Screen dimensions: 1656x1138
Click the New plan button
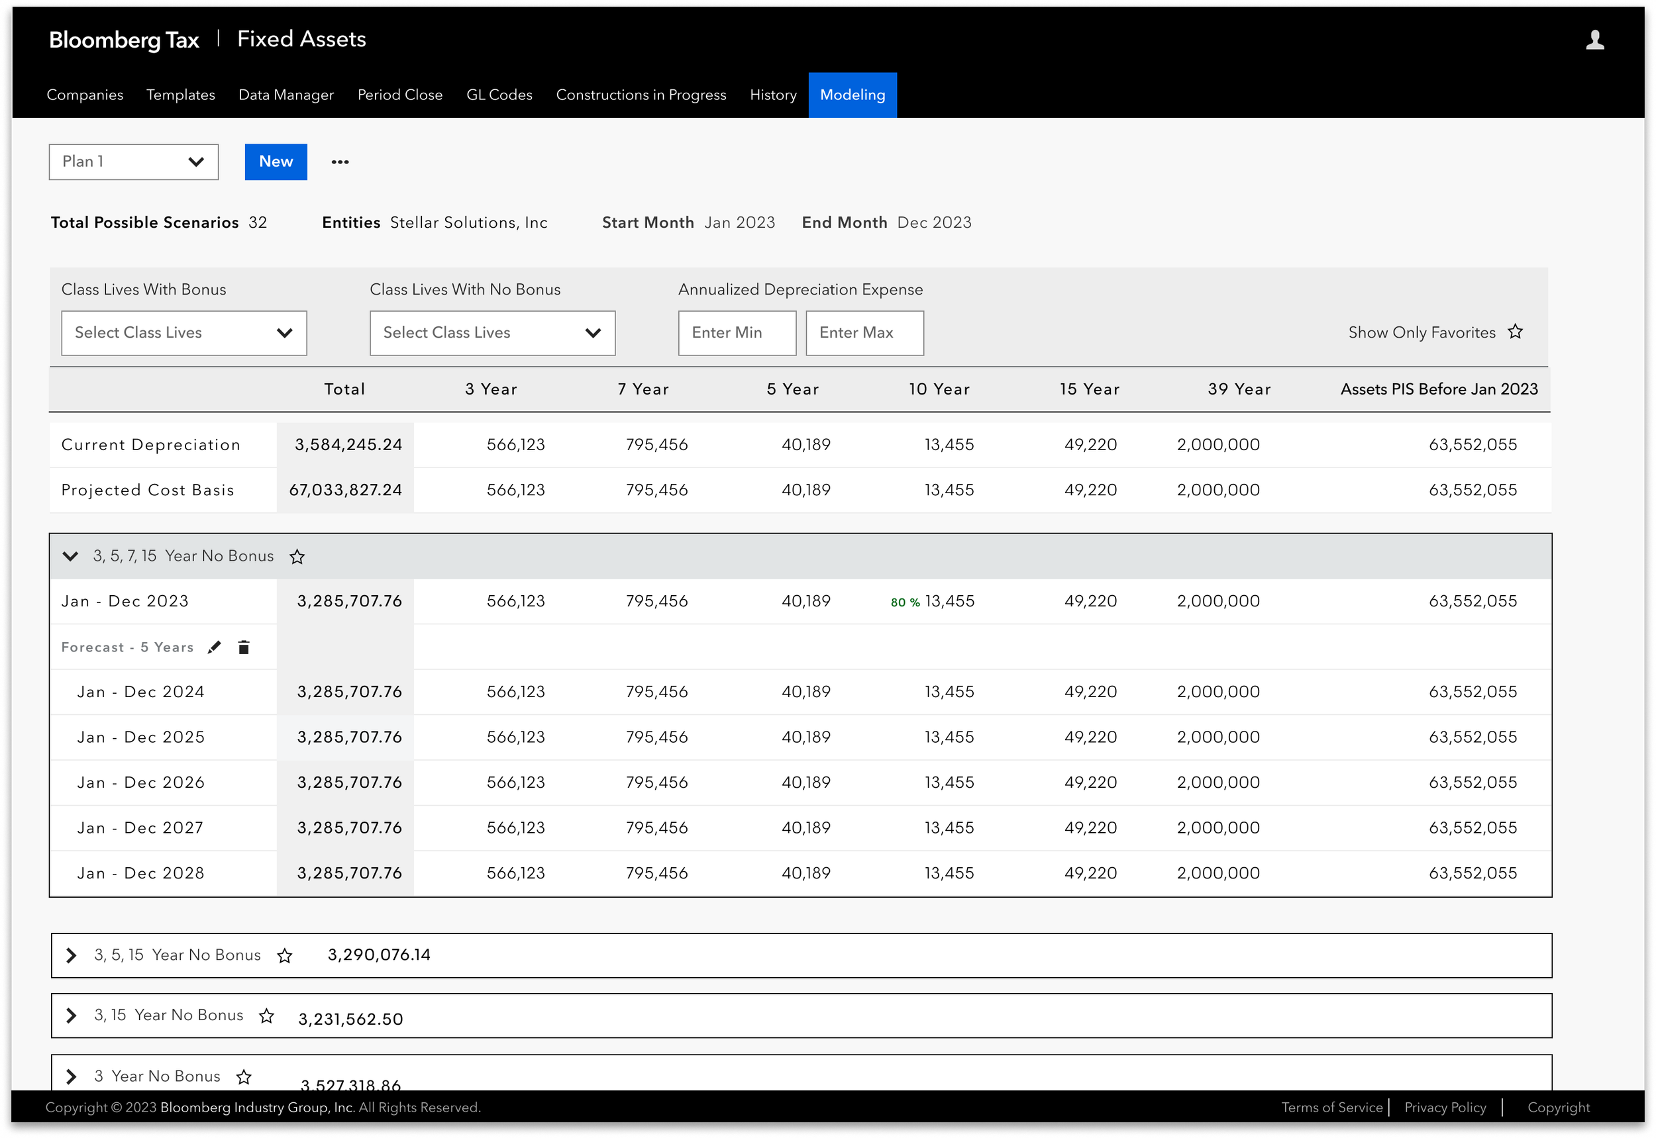coord(276,162)
